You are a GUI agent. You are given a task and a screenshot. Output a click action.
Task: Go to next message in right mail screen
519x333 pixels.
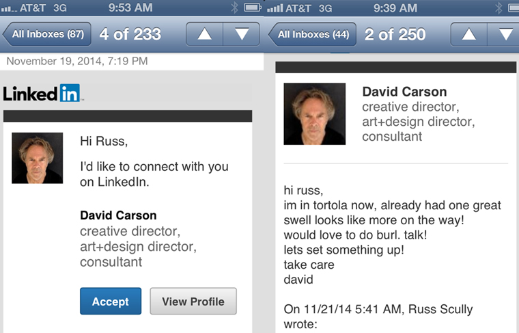506,34
